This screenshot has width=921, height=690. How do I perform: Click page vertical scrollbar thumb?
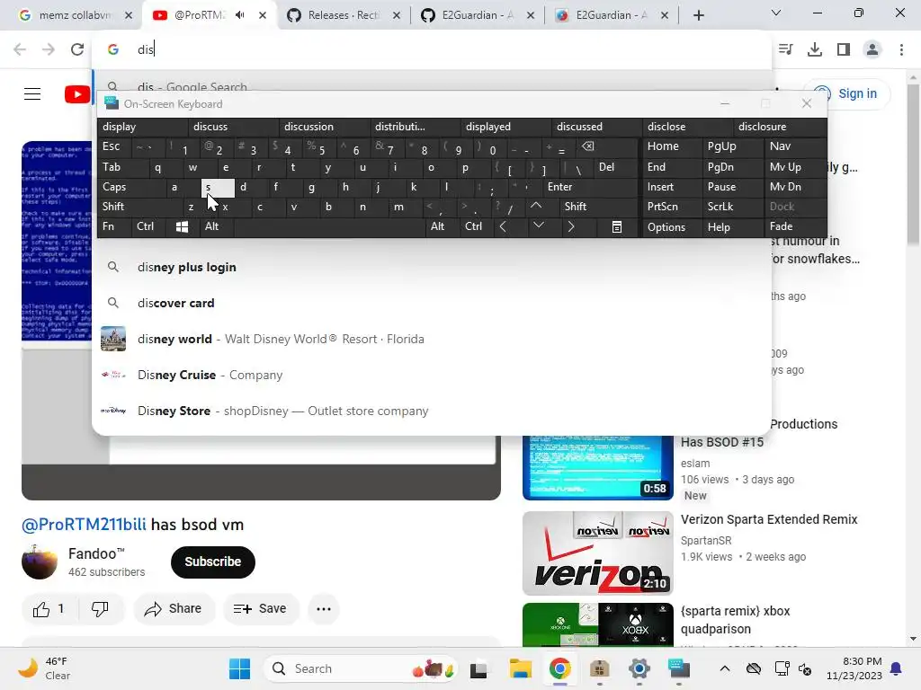coord(913,164)
